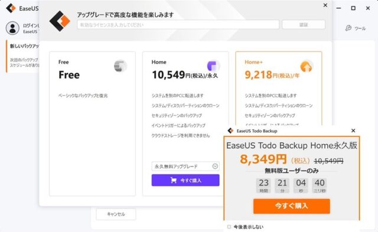This screenshot has width=378, height=232.
Task: Check the 今後表示しない checkbox
Action: 229,227
